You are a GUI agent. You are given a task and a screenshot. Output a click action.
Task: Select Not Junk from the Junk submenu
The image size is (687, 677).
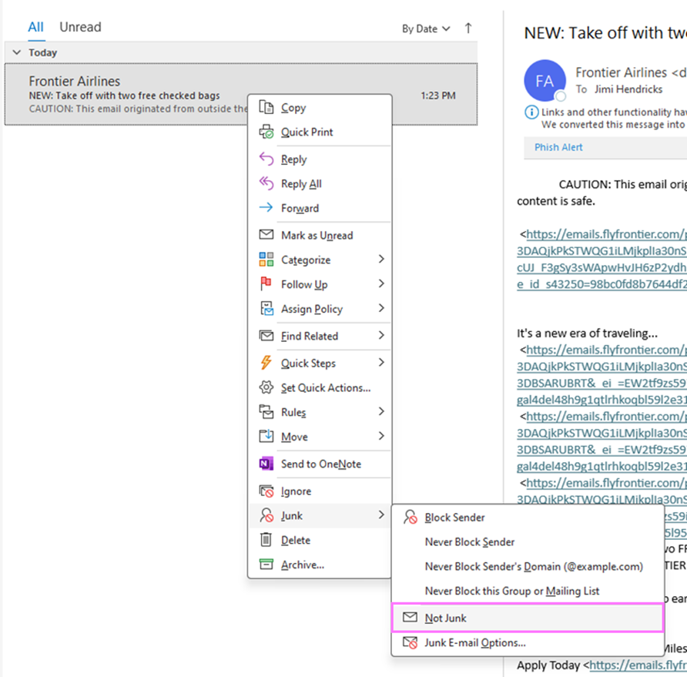445,618
